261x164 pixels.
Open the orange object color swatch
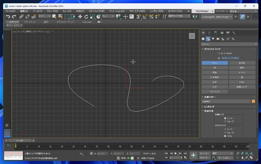[253, 101]
